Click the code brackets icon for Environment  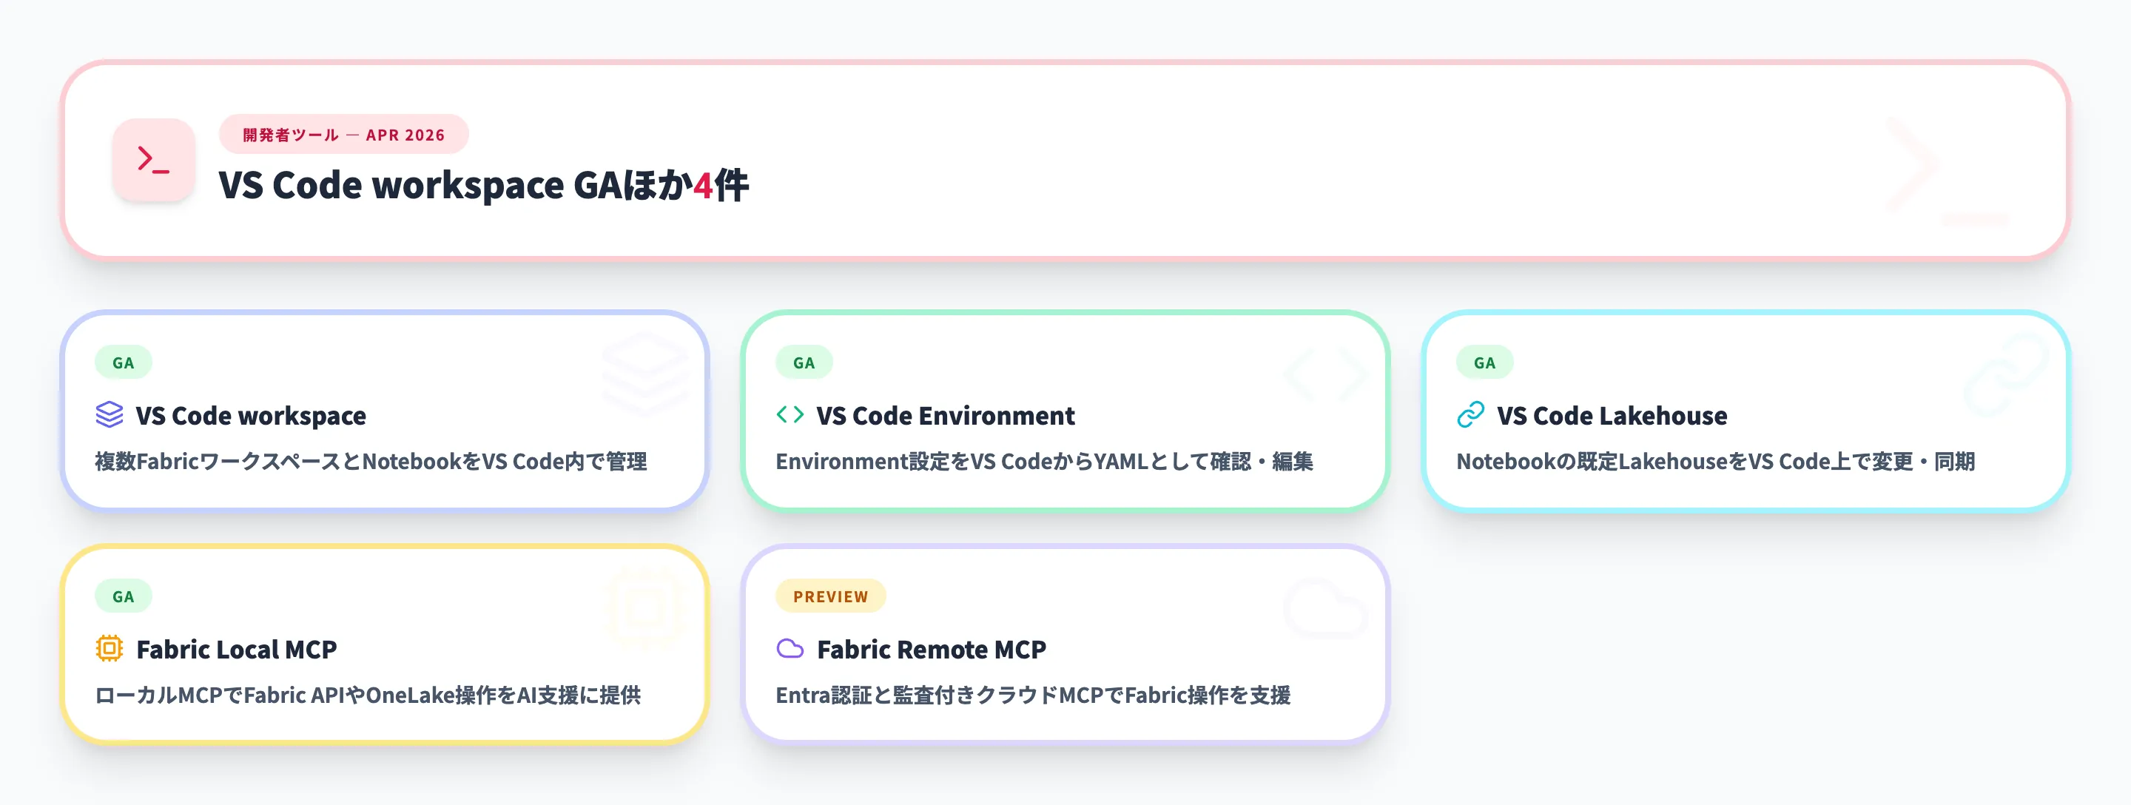coord(790,414)
